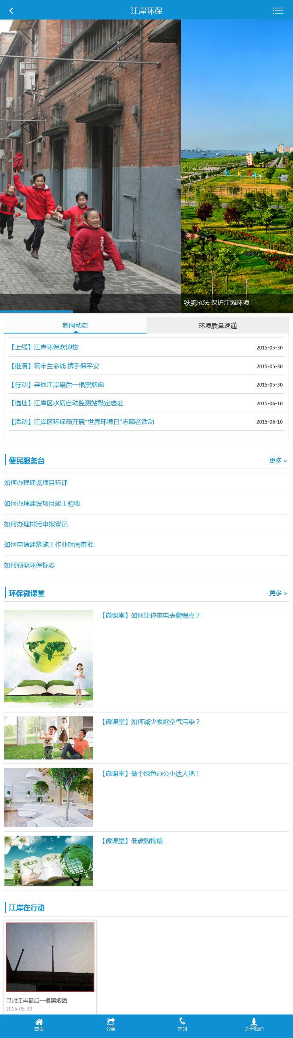Image resolution: width=293 pixels, height=1038 pixels.
Task: Click 更多 link beside 便民服务台
Action: [278, 460]
